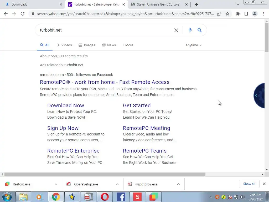
Task: Open the Extensions puzzle icon
Action: [238, 14]
